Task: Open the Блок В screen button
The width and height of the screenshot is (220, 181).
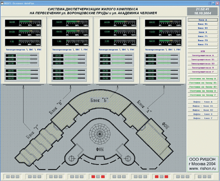Action: 202,32
